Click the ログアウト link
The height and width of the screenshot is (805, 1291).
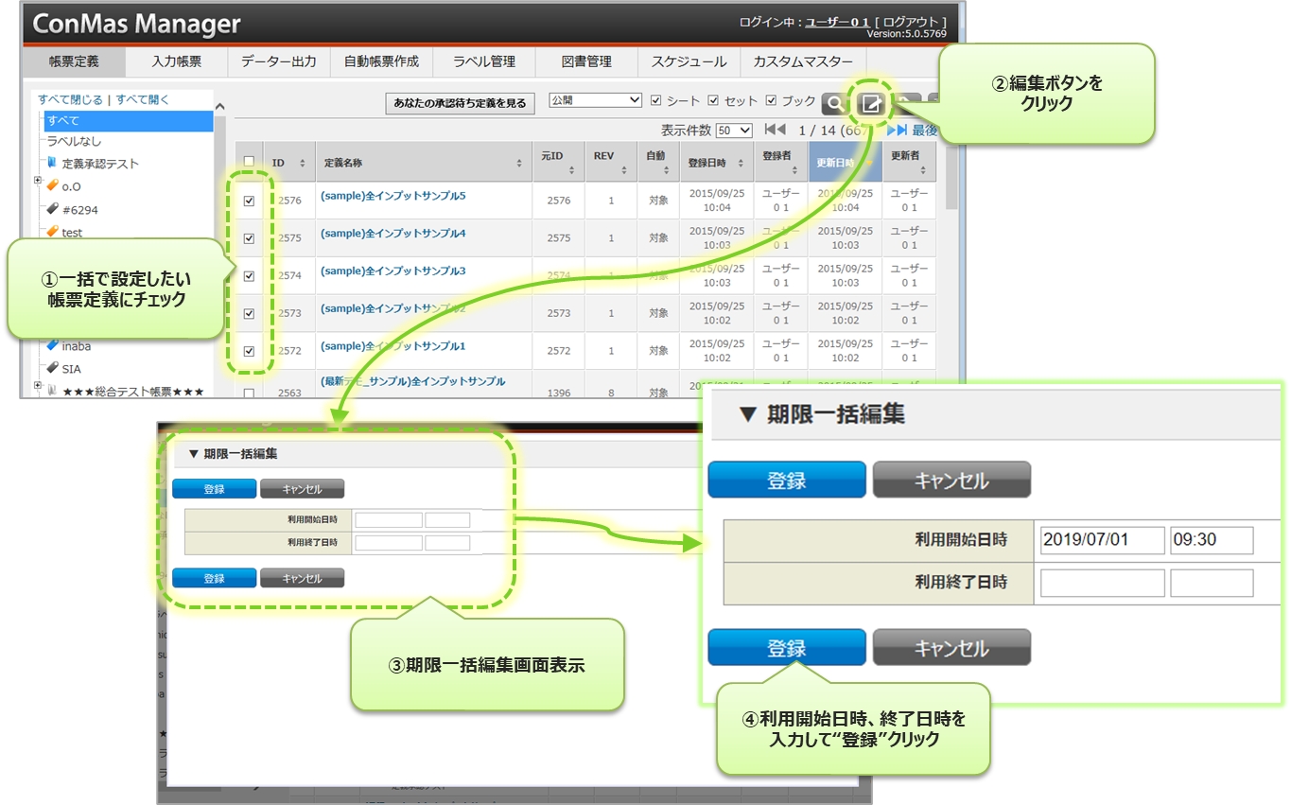click(911, 22)
